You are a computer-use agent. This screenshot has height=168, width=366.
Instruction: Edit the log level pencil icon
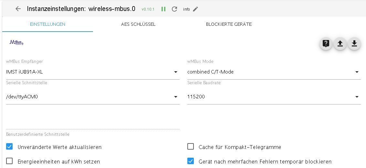[x=195, y=9]
